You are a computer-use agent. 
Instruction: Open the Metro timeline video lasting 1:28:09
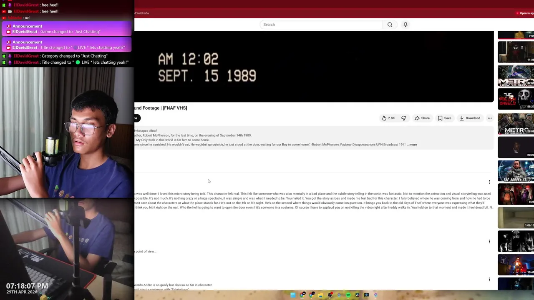click(516, 123)
